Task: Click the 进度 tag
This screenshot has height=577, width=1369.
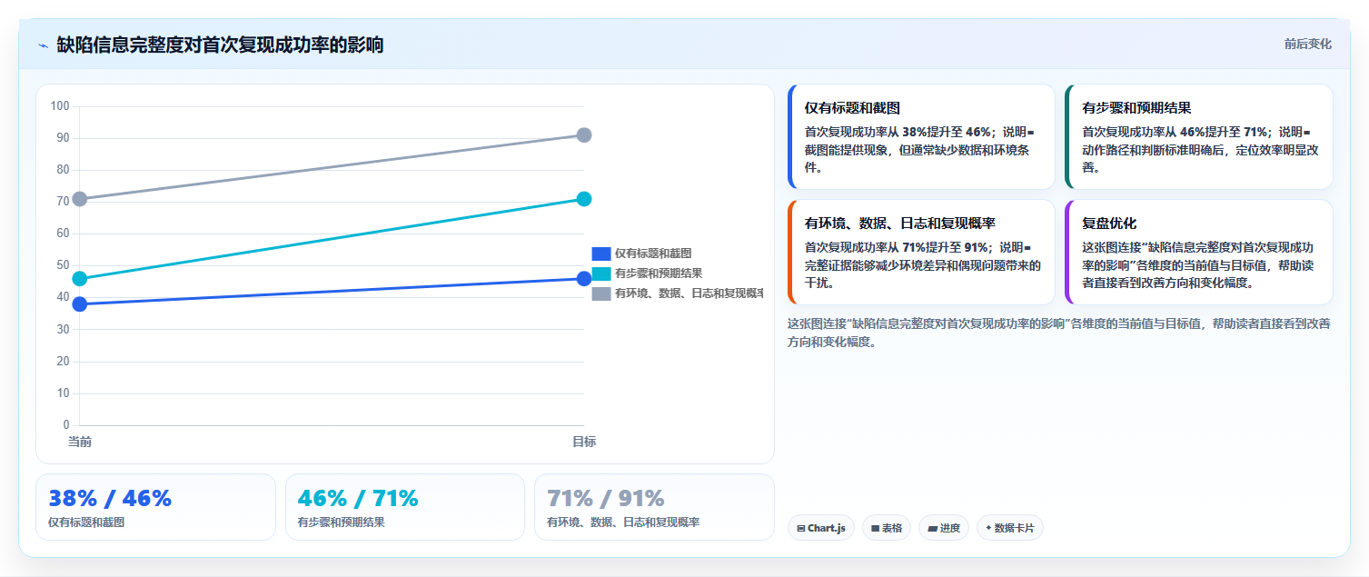Action: 944,528
